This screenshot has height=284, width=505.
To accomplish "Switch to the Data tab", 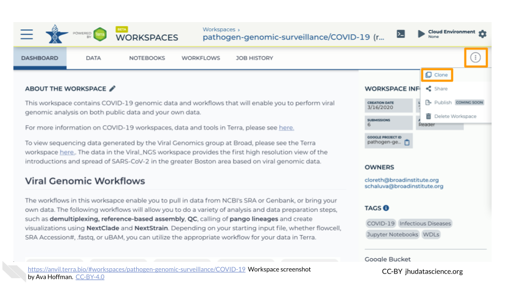I will [94, 58].
